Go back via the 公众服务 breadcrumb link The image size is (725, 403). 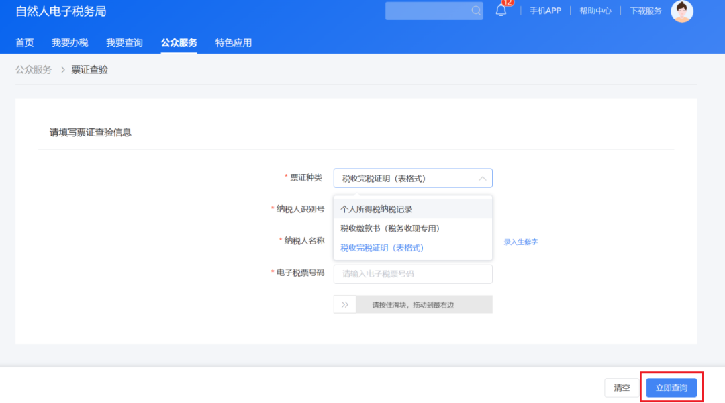coord(33,69)
